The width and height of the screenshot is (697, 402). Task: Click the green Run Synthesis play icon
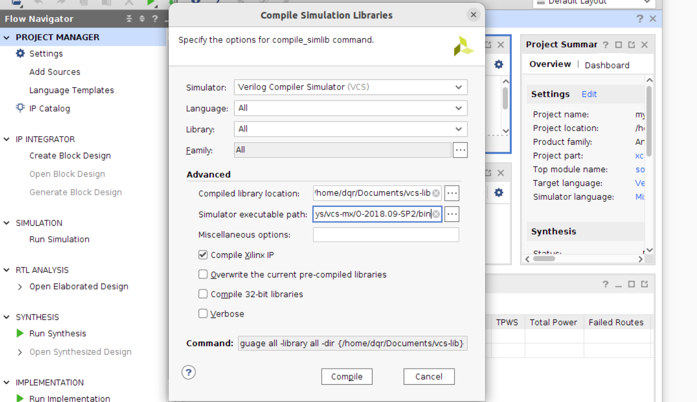tap(20, 333)
